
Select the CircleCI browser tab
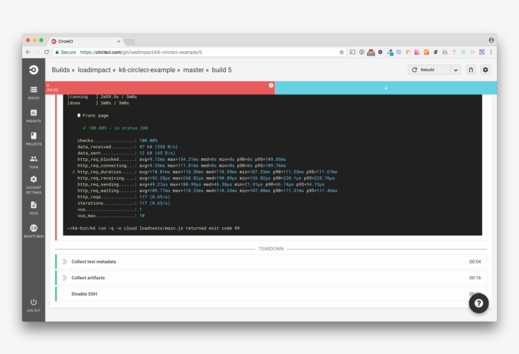(x=85, y=41)
